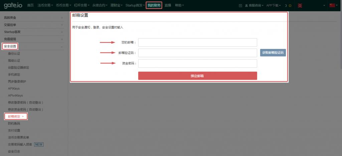Focus the 资金密码 input field
Viewport: 342px width, 156px height.
coord(198,64)
